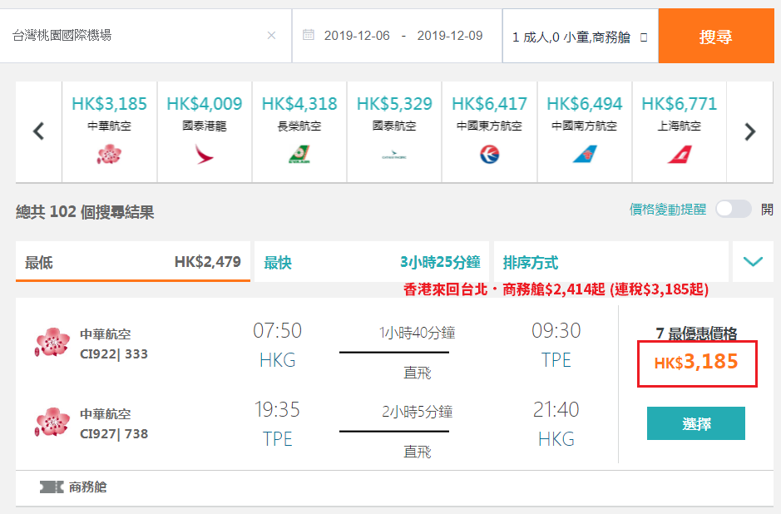Select the HK$6,771 上海航空 price card
The width and height of the screenshot is (781, 514).
[680, 131]
